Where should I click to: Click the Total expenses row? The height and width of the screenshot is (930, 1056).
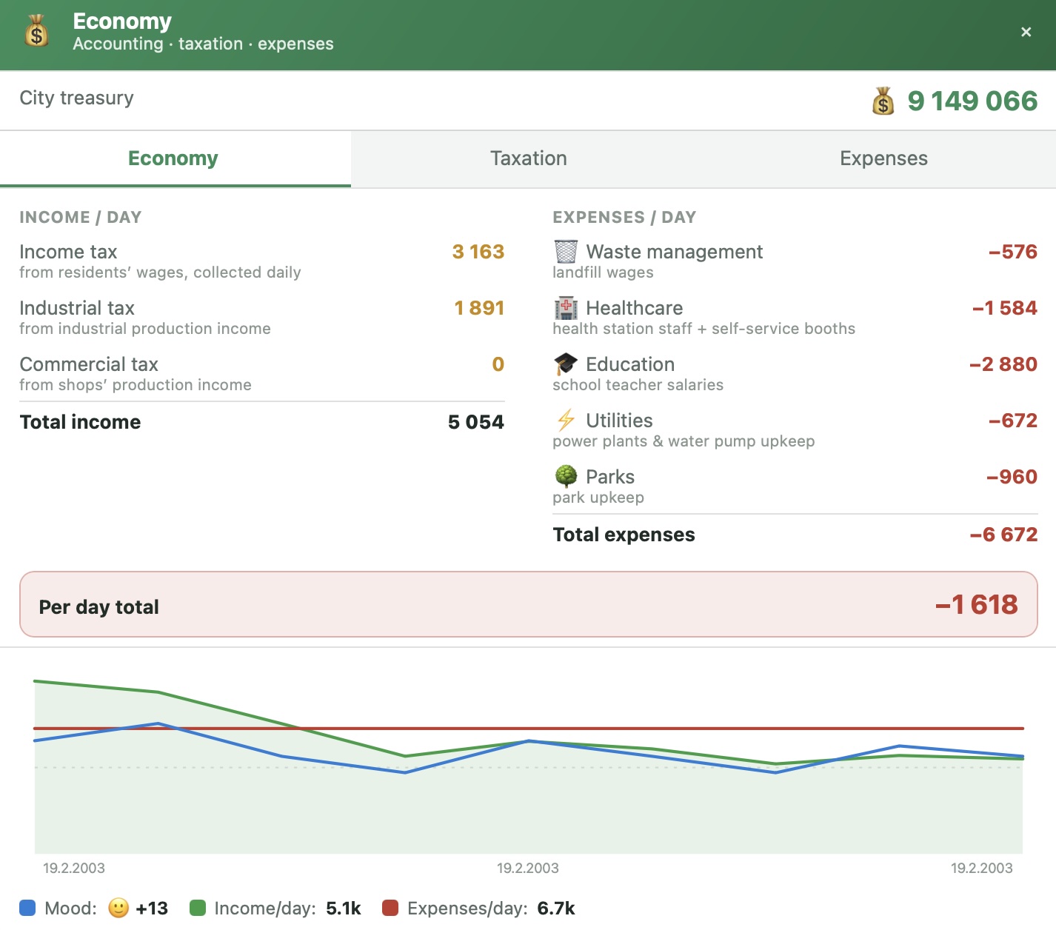point(795,535)
